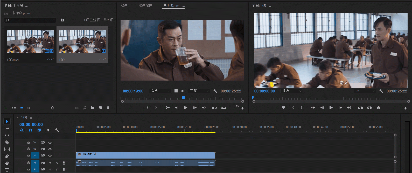Toggle timeline Snap magnet
Viewport: 412px width, 173px height.
(31, 130)
